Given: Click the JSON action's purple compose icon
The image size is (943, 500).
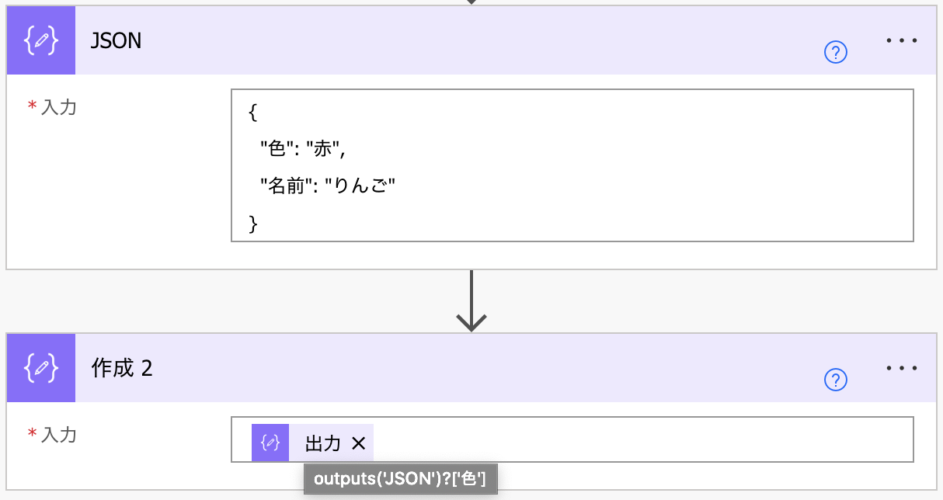Looking at the screenshot, I should click(x=41, y=40).
